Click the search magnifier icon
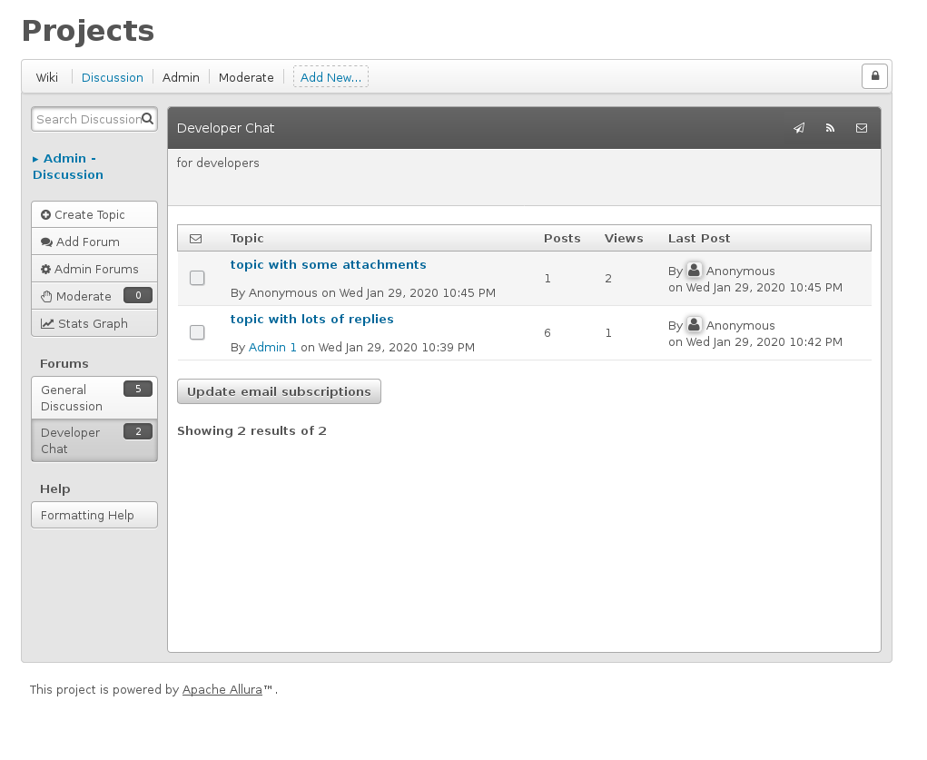The image size is (927, 760). (x=148, y=119)
